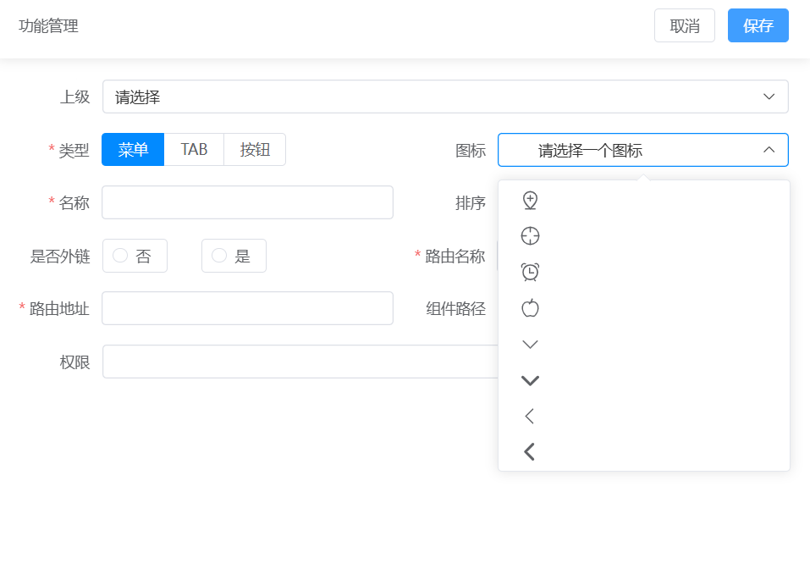Screen dimensions: 810x580
Task: Switch type to 按钮
Action: (x=255, y=149)
